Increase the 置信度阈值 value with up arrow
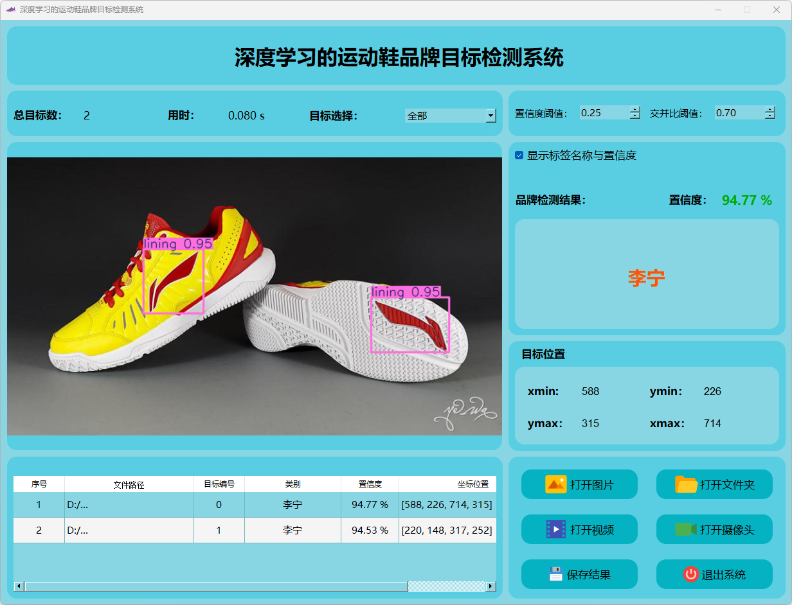This screenshot has width=792, height=605. coord(635,109)
